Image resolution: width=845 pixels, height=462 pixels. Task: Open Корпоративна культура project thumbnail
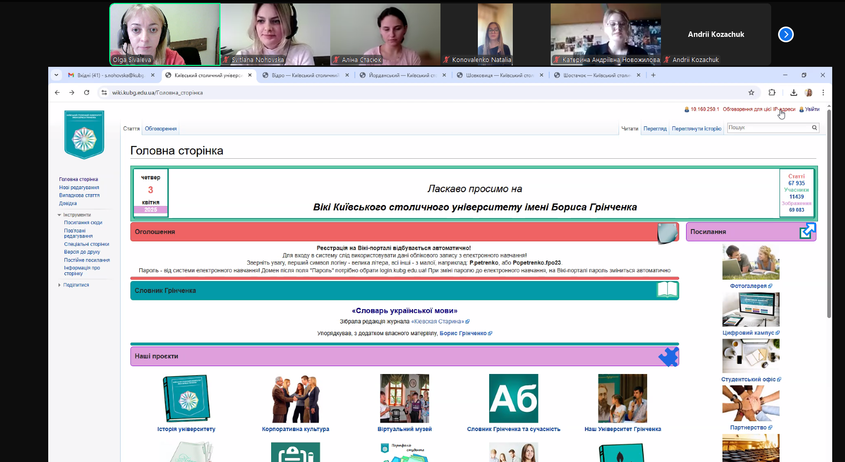pos(296,398)
